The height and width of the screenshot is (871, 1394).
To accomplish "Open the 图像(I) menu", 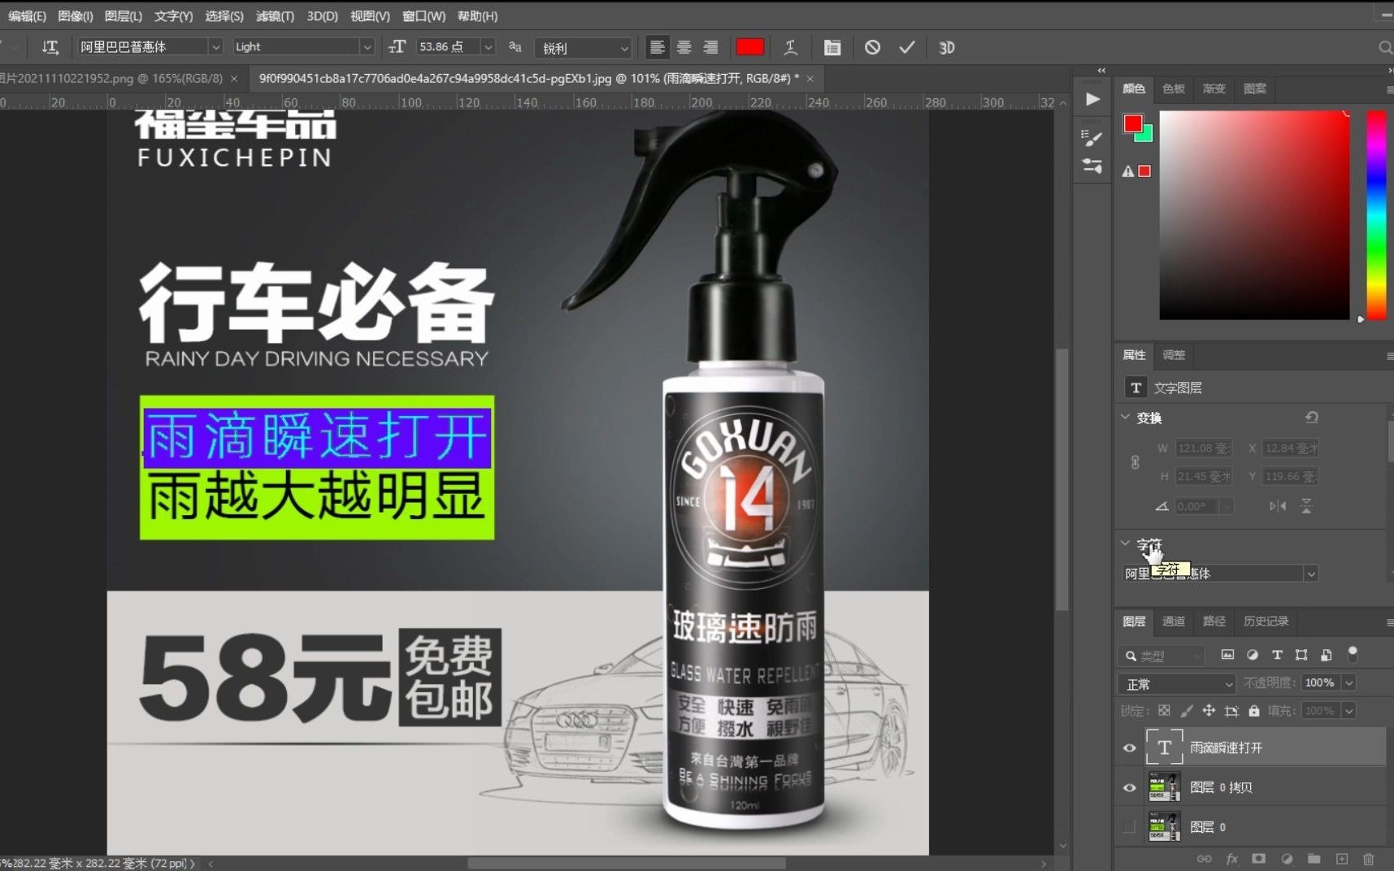I will click(76, 15).
